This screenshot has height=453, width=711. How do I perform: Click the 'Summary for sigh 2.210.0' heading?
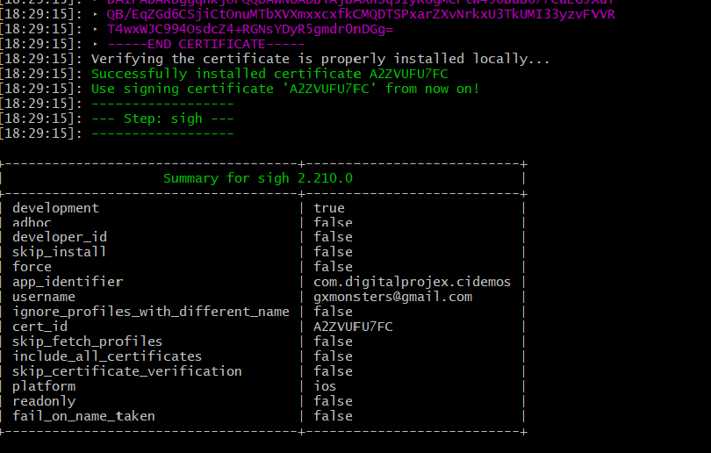[256, 178]
